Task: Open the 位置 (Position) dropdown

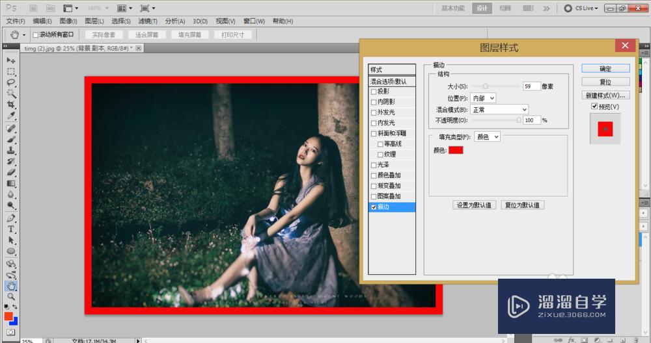Action: click(x=483, y=98)
